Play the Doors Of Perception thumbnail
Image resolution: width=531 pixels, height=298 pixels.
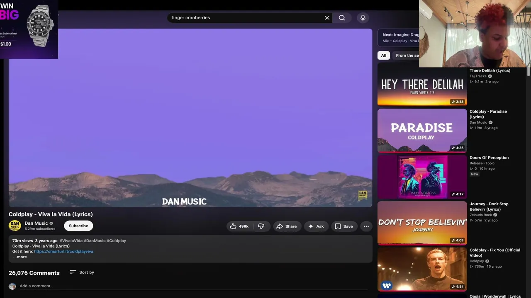click(x=422, y=177)
